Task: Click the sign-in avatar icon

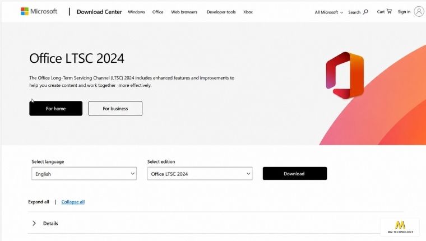Action: tap(419, 11)
